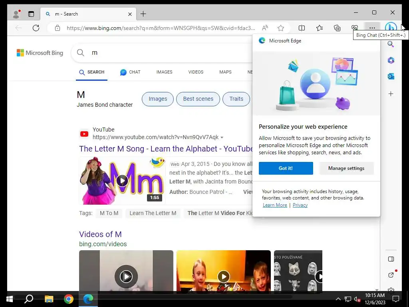Open the notification center icon
The image size is (409, 307).
[396, 299]
